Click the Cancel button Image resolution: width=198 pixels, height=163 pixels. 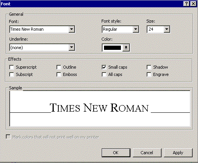coord(147,153)
